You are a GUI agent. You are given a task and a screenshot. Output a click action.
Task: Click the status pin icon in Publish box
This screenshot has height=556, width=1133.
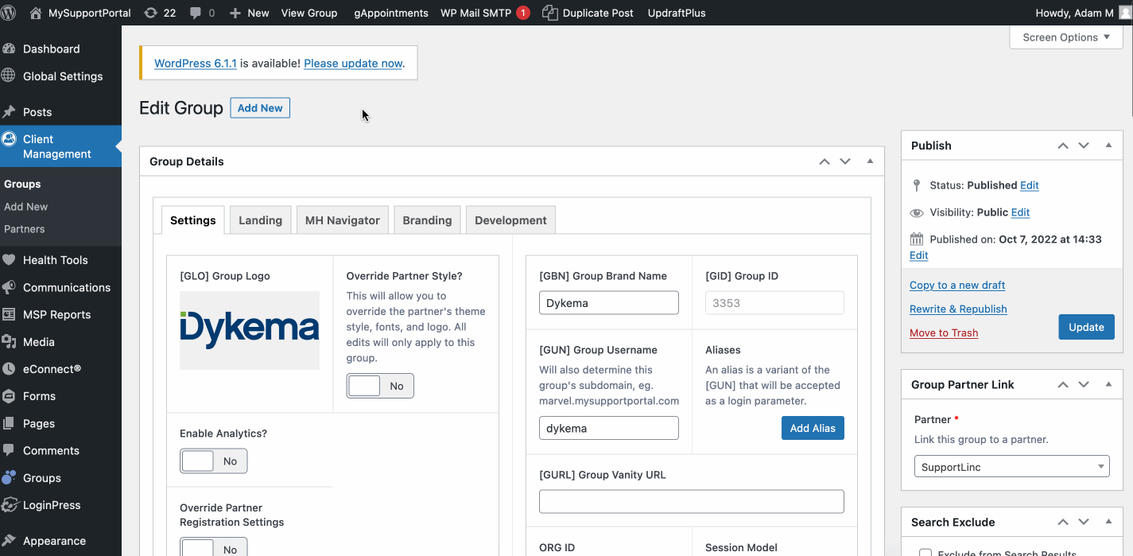coord(917,185)
